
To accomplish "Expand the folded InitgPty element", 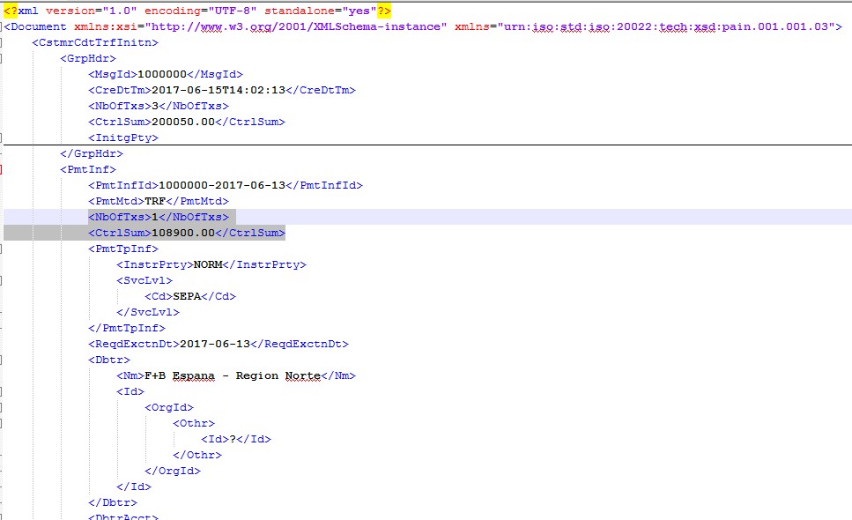I will [2, 137].
